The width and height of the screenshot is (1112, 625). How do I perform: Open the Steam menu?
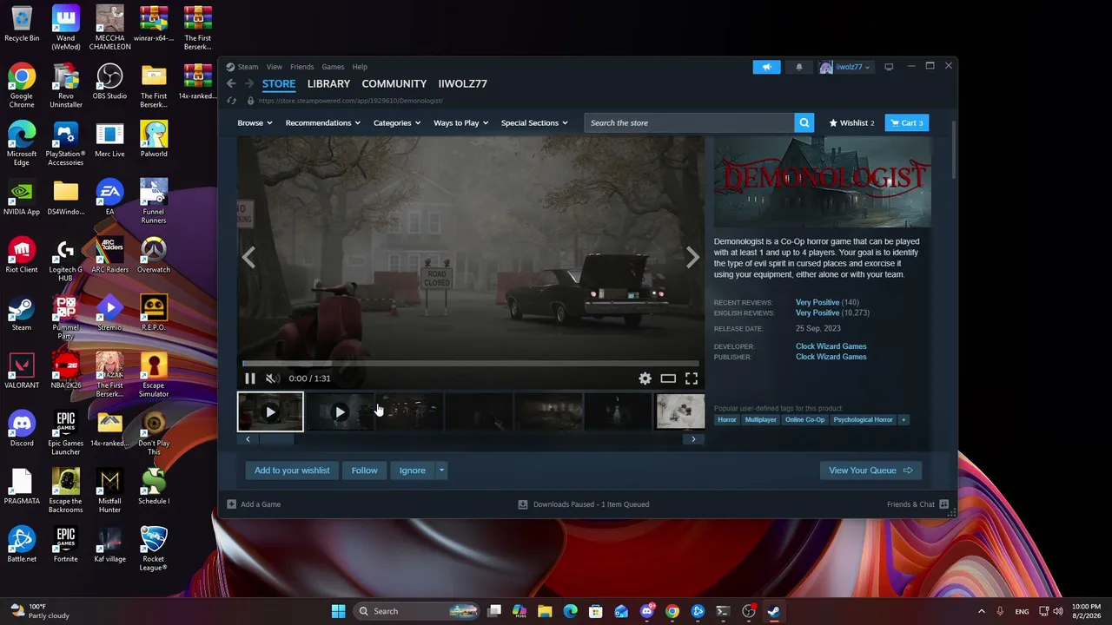pos(248,67)
